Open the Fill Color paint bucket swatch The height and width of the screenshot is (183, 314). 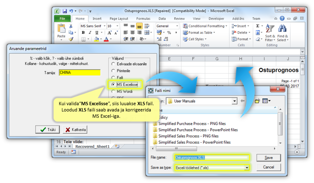click(x=96, y=39)
